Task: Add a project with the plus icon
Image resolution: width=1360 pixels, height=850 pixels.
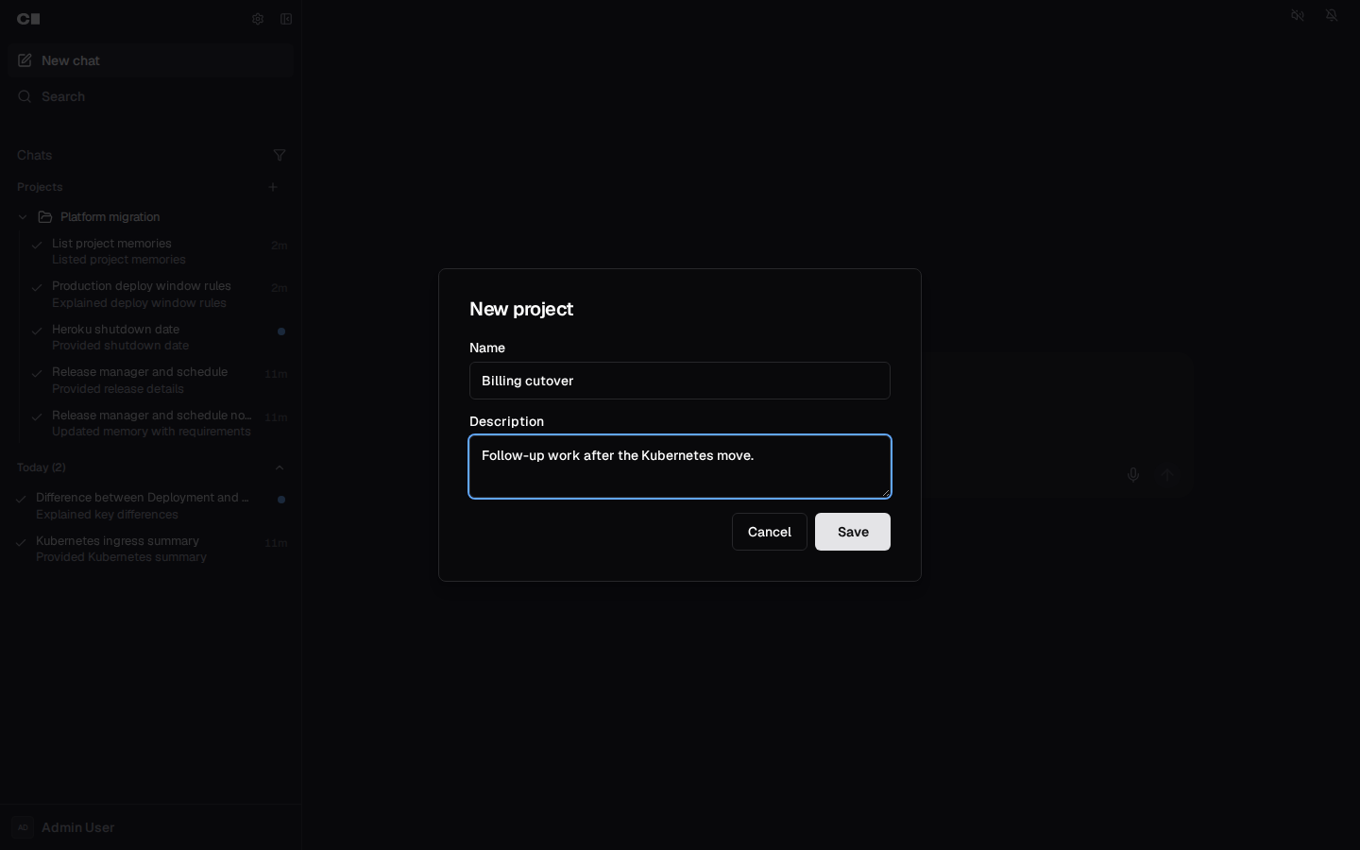Action: click(273, 187)
